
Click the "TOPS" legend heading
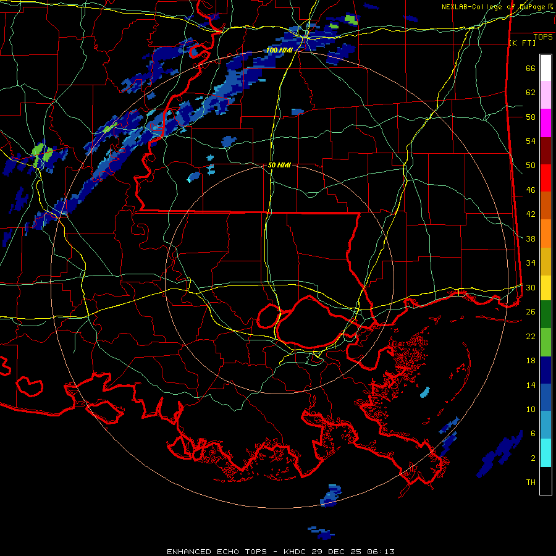point(543,37)
